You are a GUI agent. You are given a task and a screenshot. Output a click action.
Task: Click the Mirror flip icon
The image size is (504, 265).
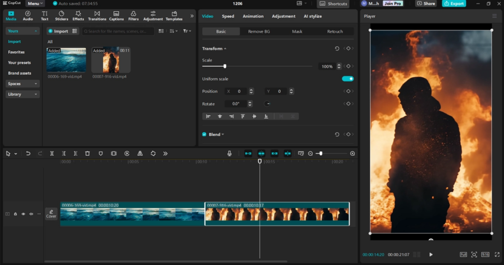[x=140, y=153]
